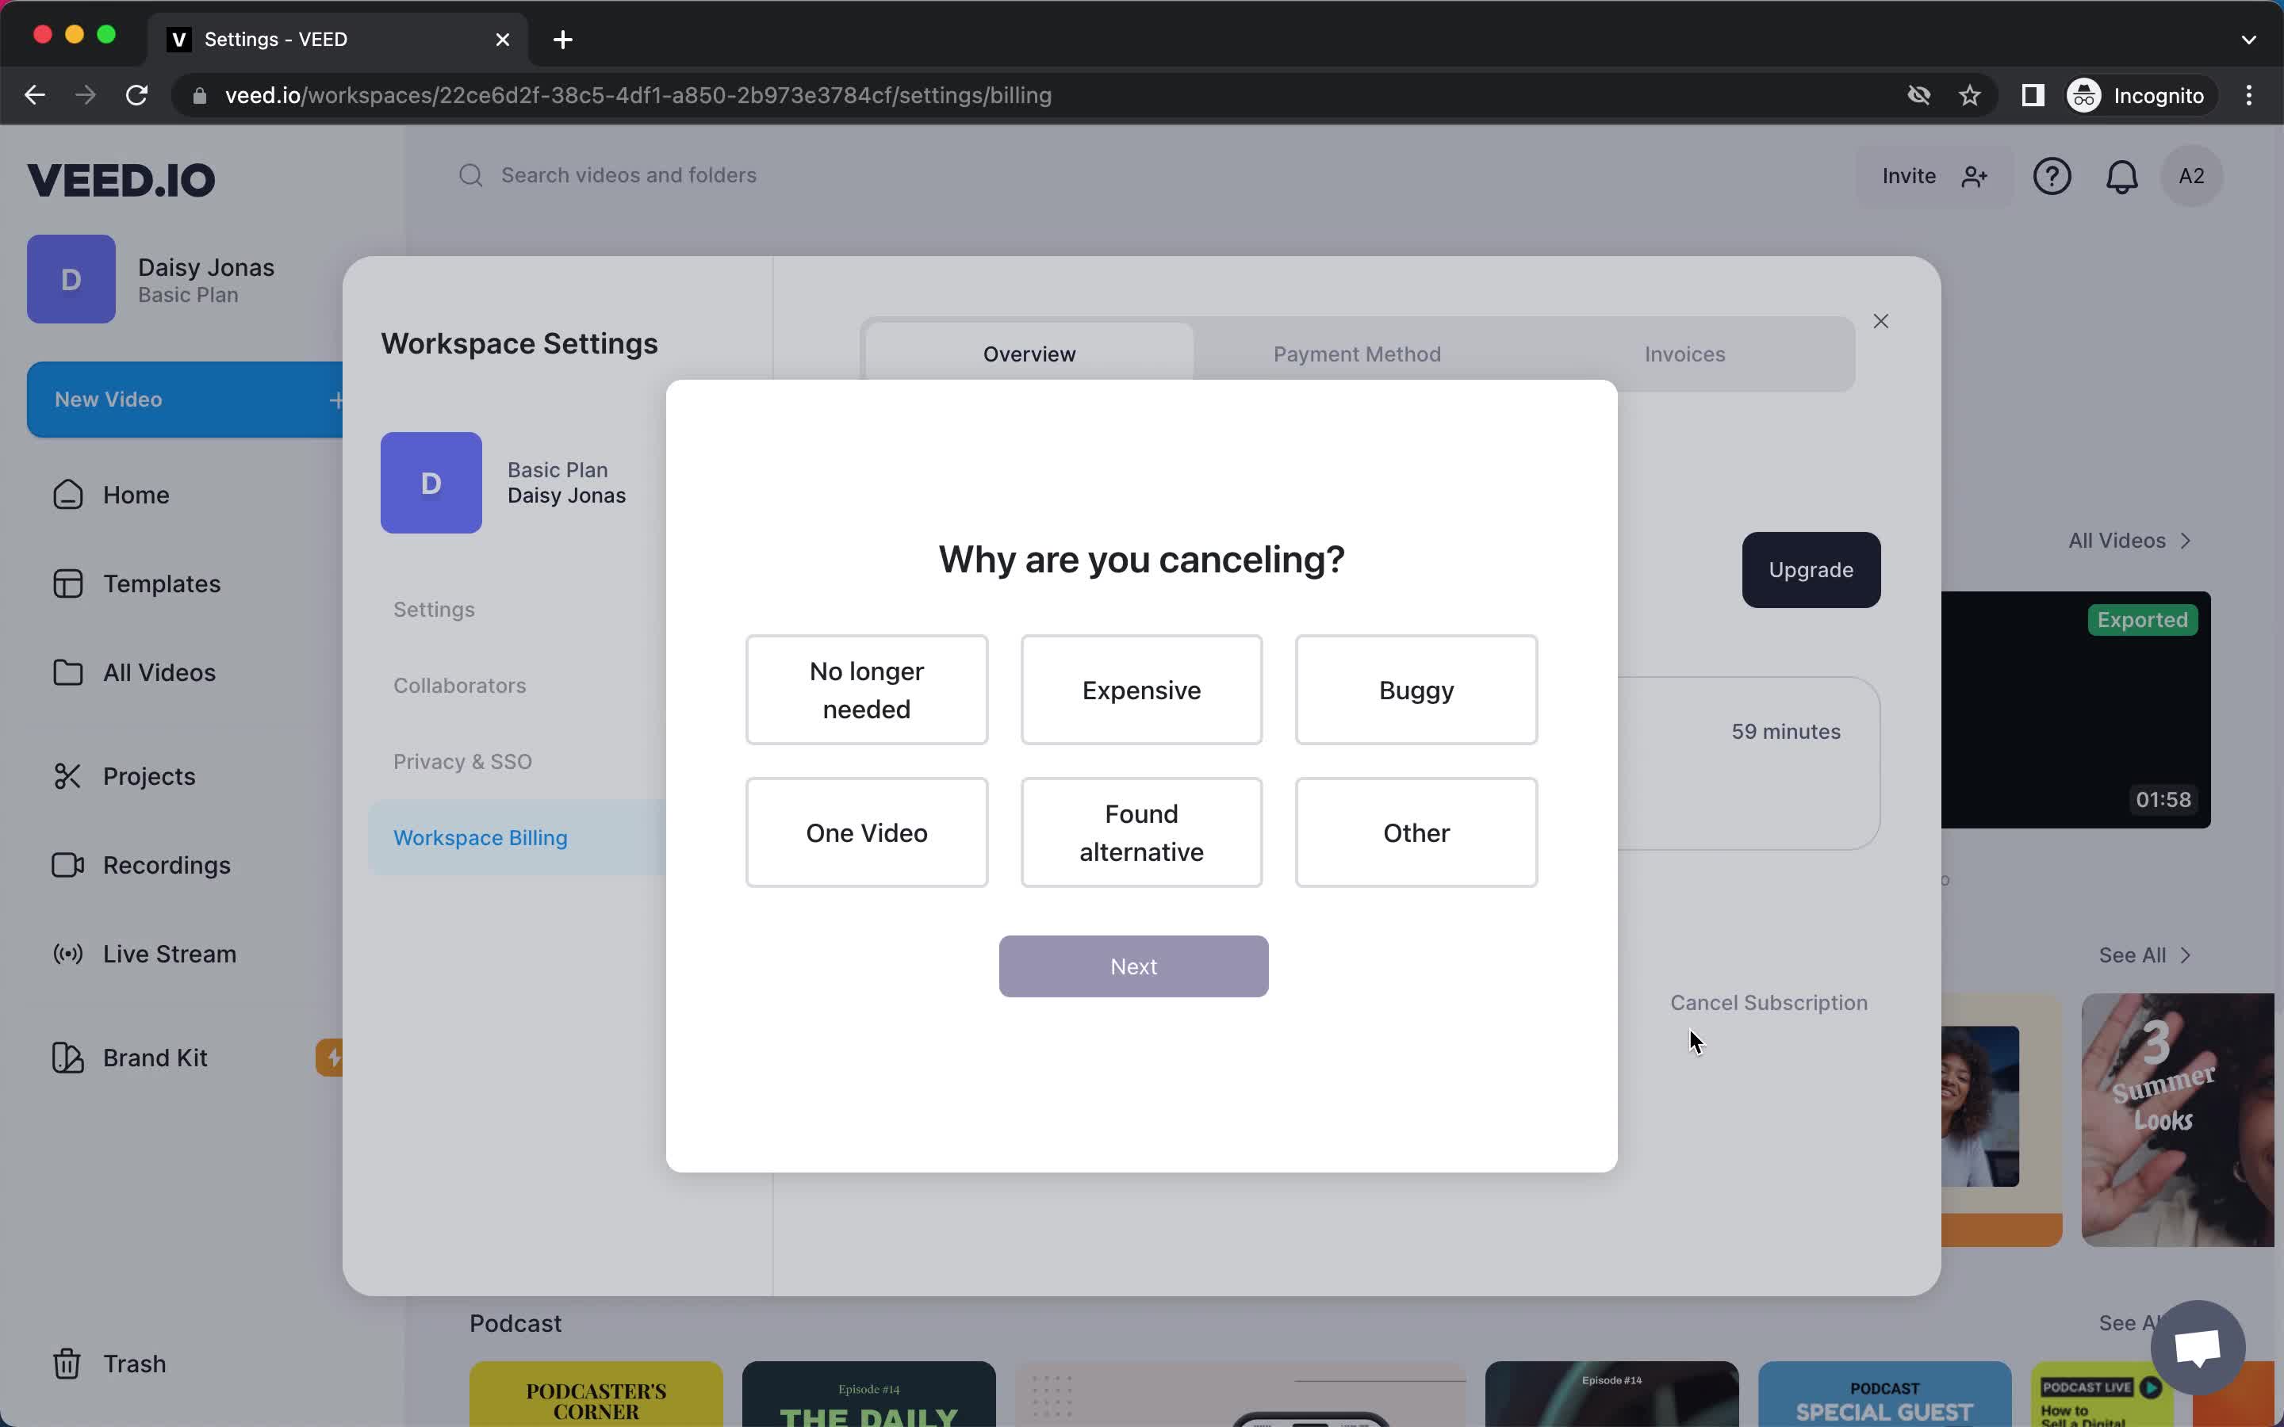Screen dimensions: 2284x1427
Task: Click the Next button in cancel dialog
Action: point(1133,966)
